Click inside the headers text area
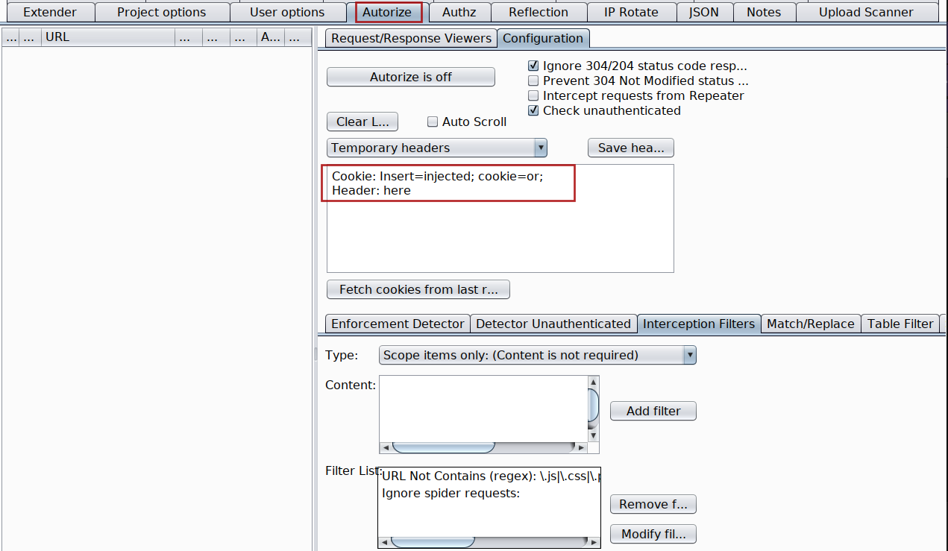The image size is (948, 551). pyautogui.click(x=500, y=218)
